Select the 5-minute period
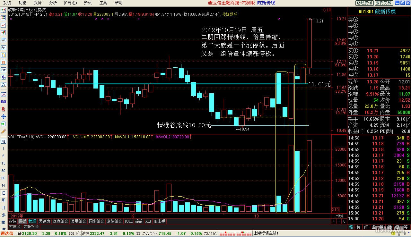The image size is (411, 237). click(4, 156)
